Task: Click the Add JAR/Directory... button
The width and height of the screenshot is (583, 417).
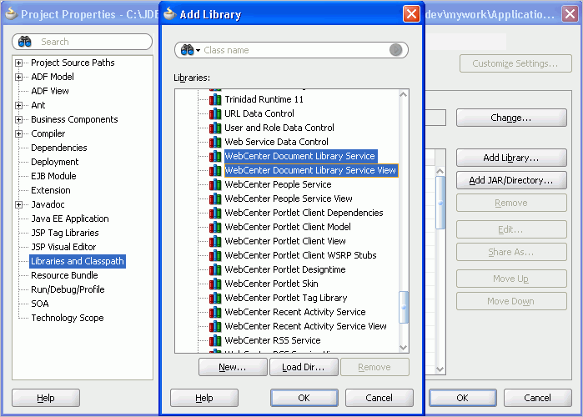Action: (511, 180)
